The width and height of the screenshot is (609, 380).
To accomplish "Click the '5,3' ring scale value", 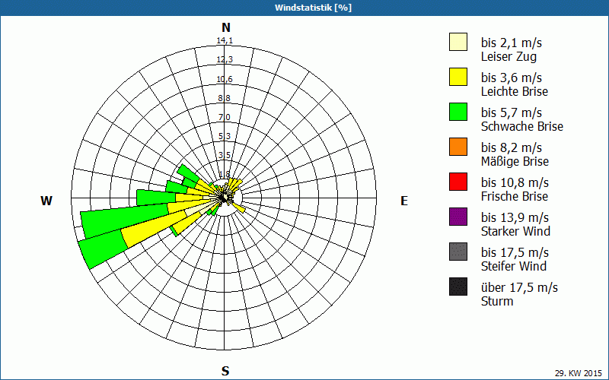I will (x=224, y=136).
